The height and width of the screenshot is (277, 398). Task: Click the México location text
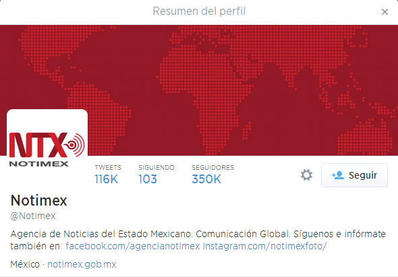pos(25,264)
